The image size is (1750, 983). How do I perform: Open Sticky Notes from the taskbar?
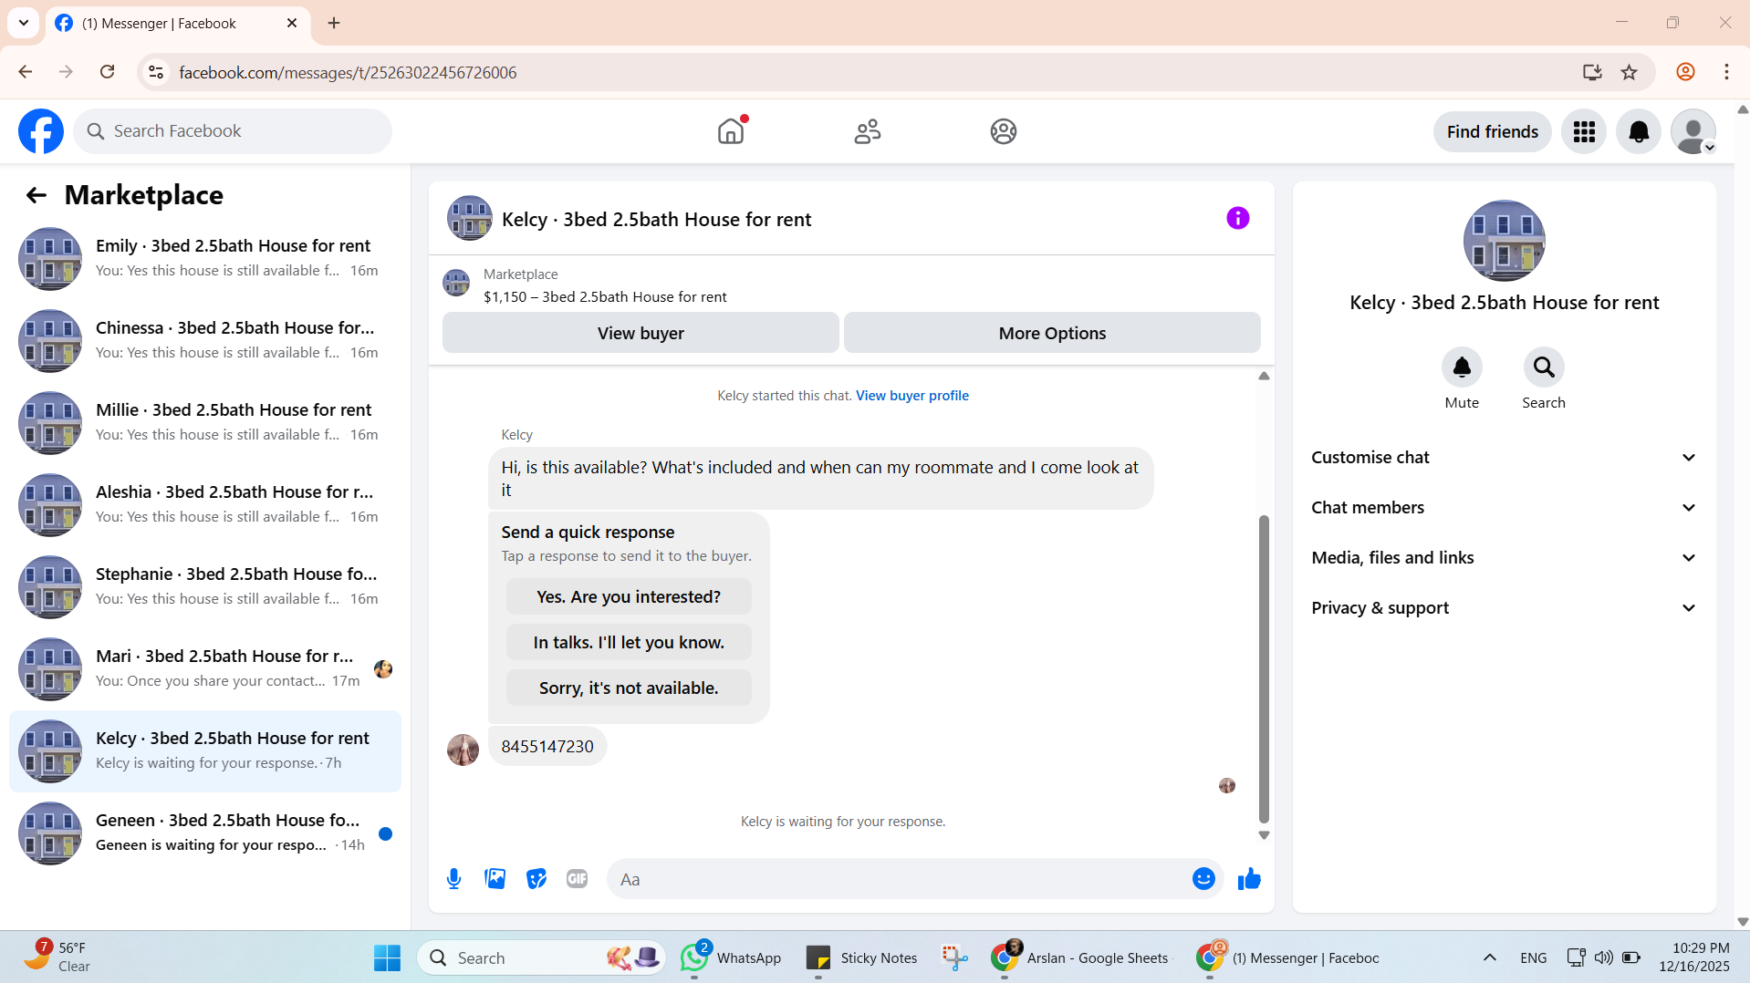click(x=862, y=957)
